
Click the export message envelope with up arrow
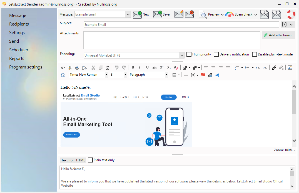[276, 14]
